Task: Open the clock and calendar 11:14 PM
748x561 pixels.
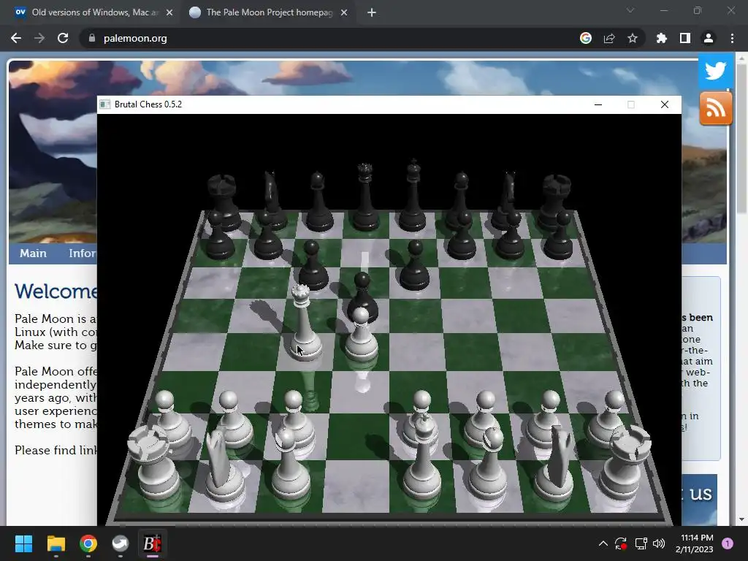Action: coord(694,543)
